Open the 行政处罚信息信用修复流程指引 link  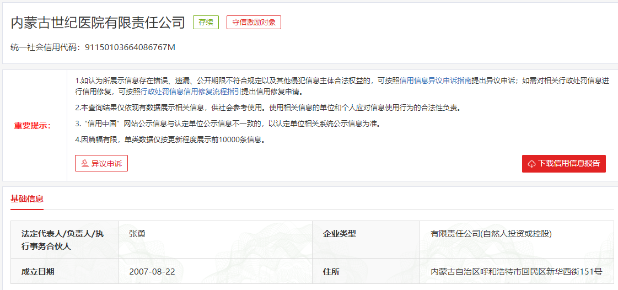(191, 92)
